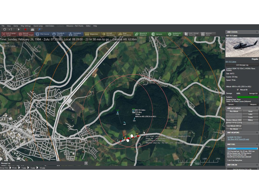Open the Help menu
259x194 pixels.
click(x=95, y=26)
